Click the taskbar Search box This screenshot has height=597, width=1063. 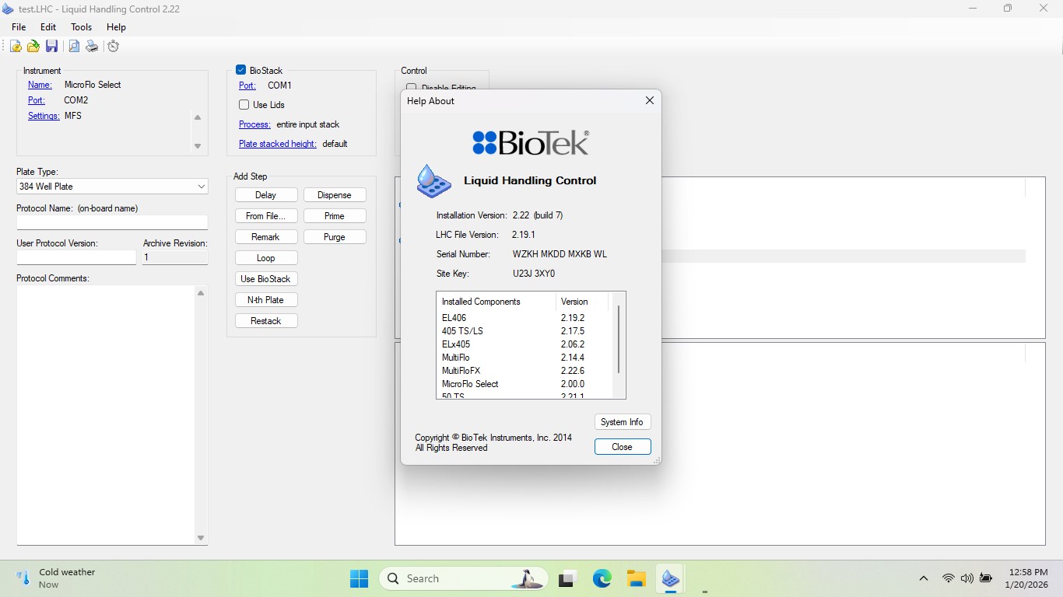464,578
